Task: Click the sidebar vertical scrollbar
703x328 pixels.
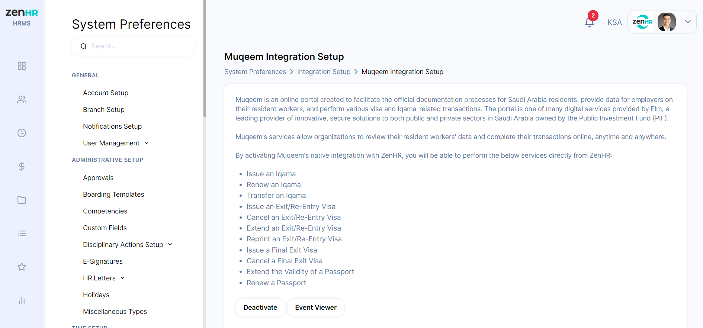Action: pos(205,59)
